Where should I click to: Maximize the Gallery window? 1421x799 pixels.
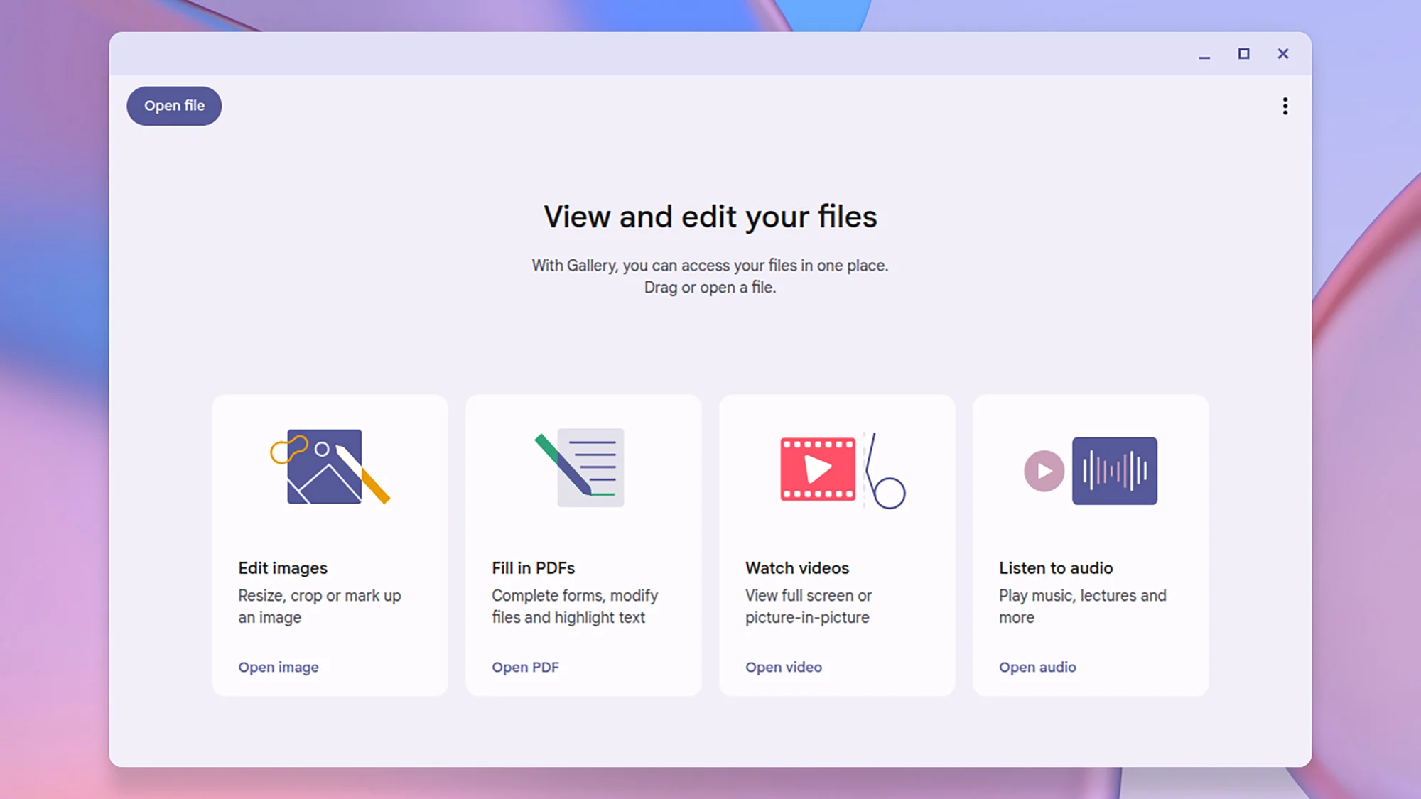pos(1243,54)
